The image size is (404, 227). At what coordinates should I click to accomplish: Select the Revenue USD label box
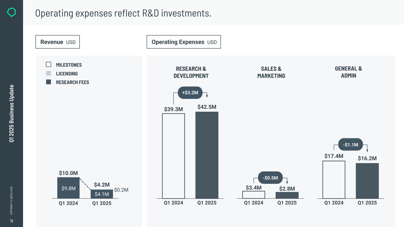58,42
